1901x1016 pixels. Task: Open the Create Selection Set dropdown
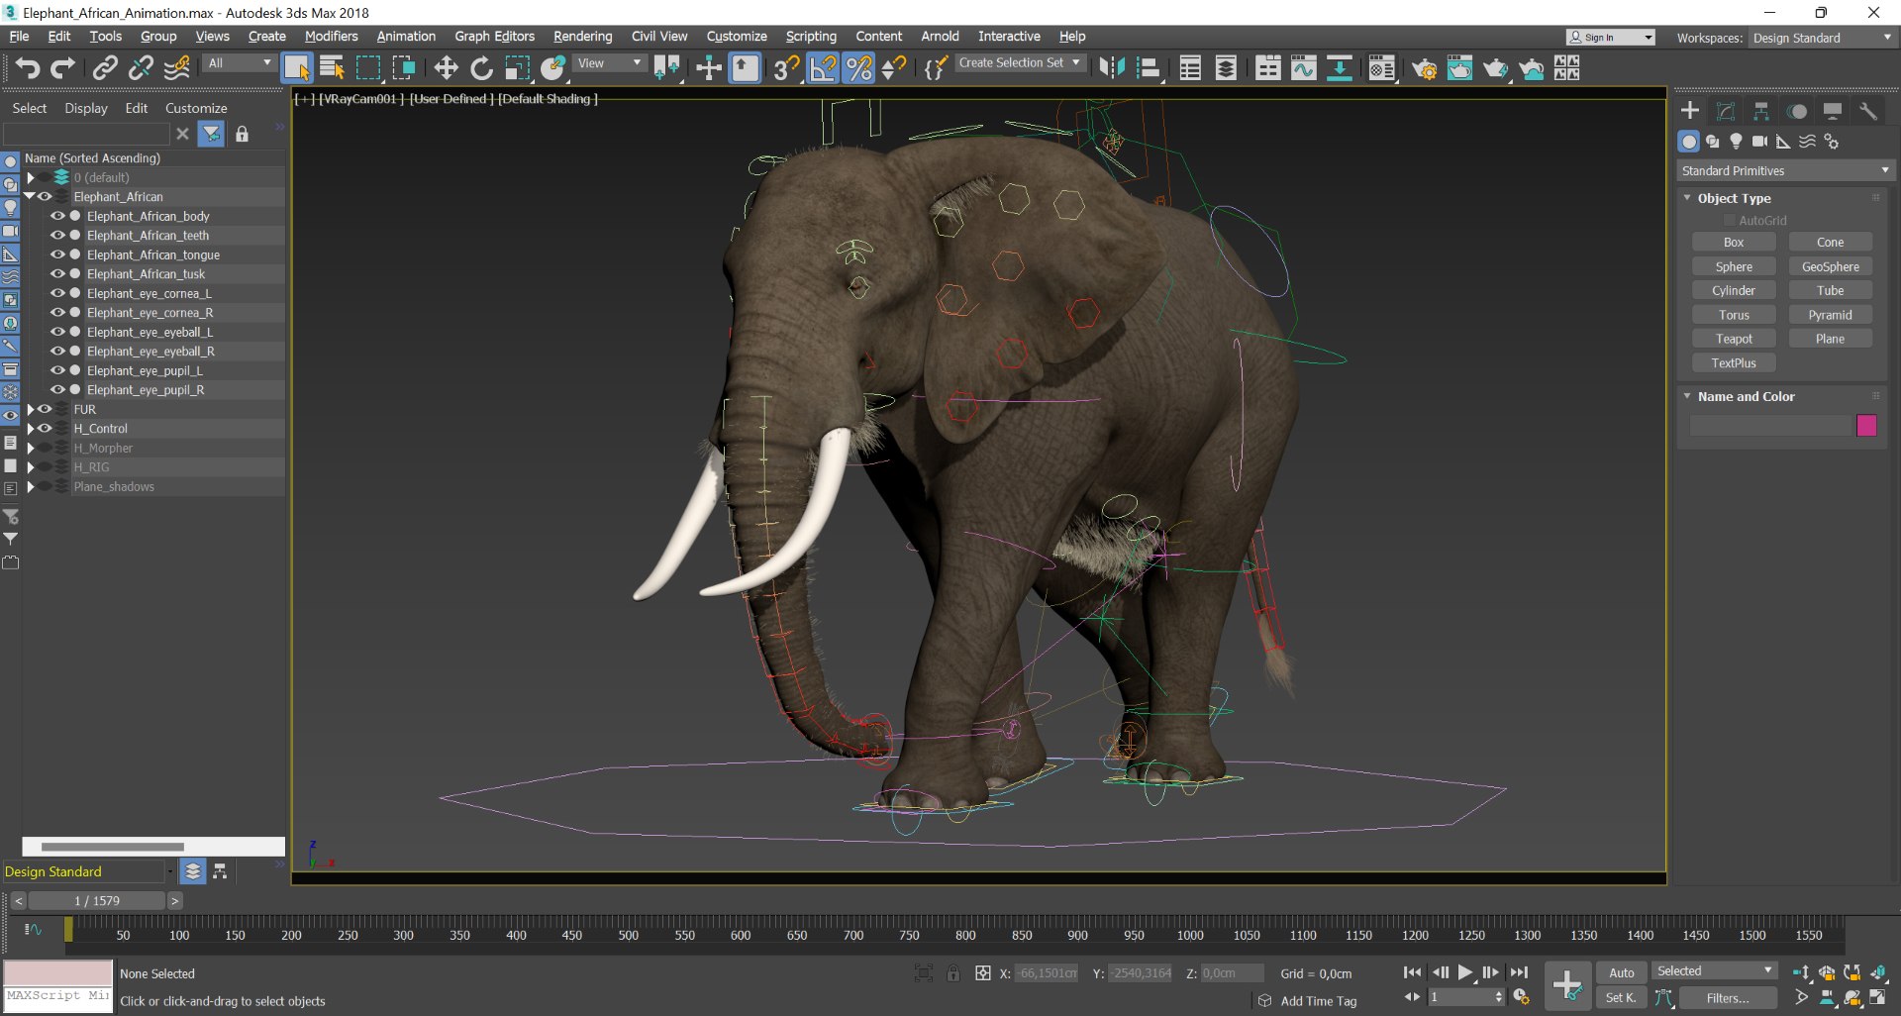(x=1019, y=62)
